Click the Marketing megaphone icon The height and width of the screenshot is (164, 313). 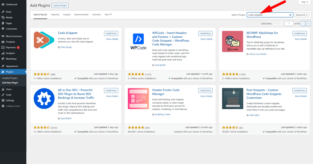click(3, 59)
